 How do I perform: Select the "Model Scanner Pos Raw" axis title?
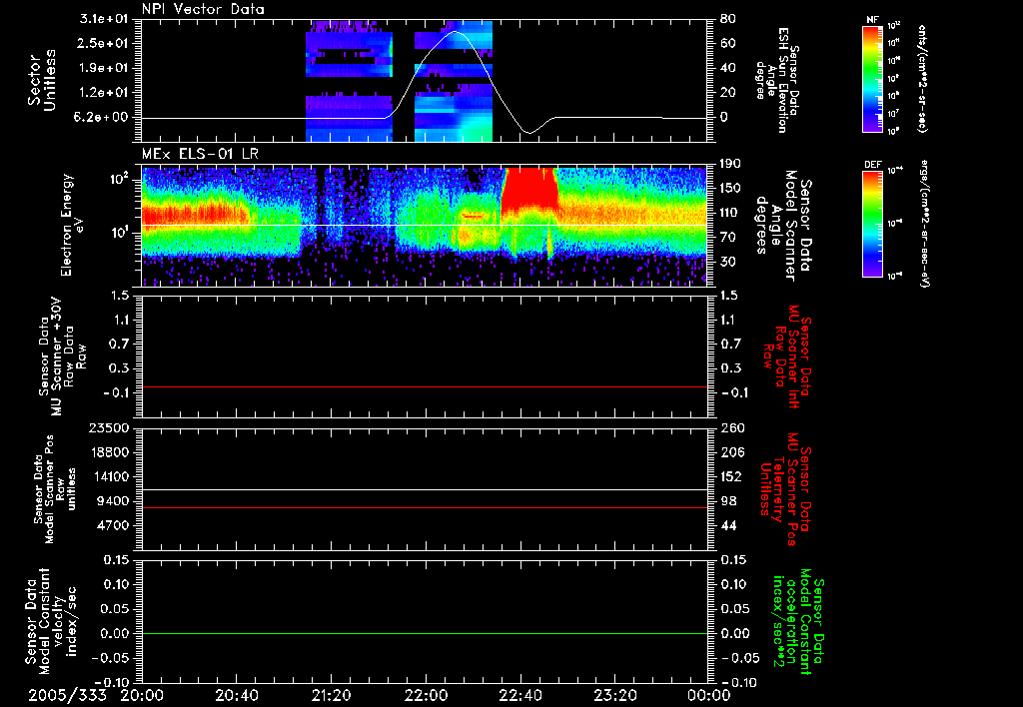click(x=56, y=489)
